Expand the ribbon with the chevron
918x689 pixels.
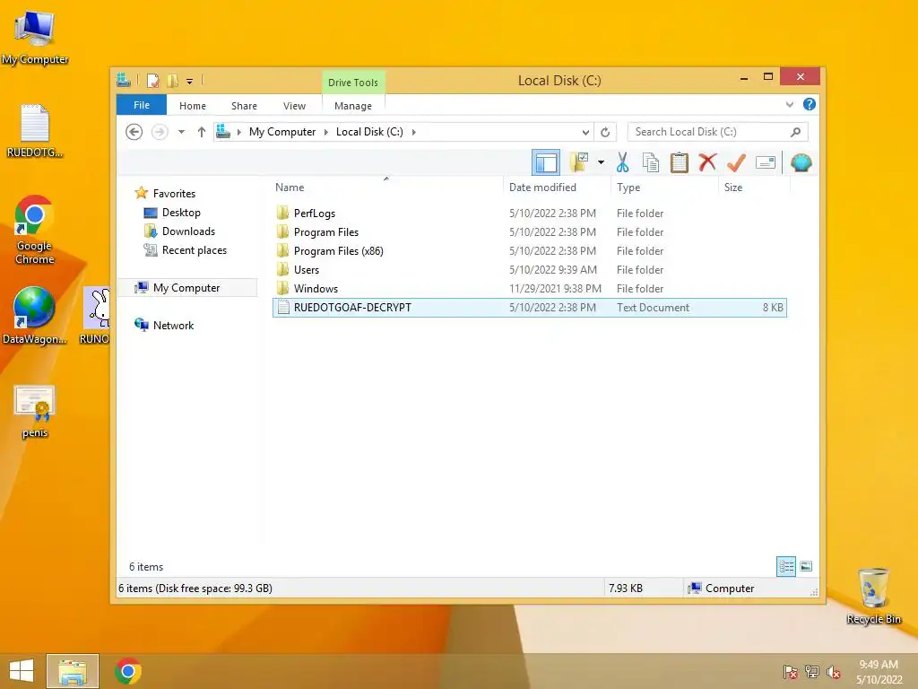tap(789, 105)
